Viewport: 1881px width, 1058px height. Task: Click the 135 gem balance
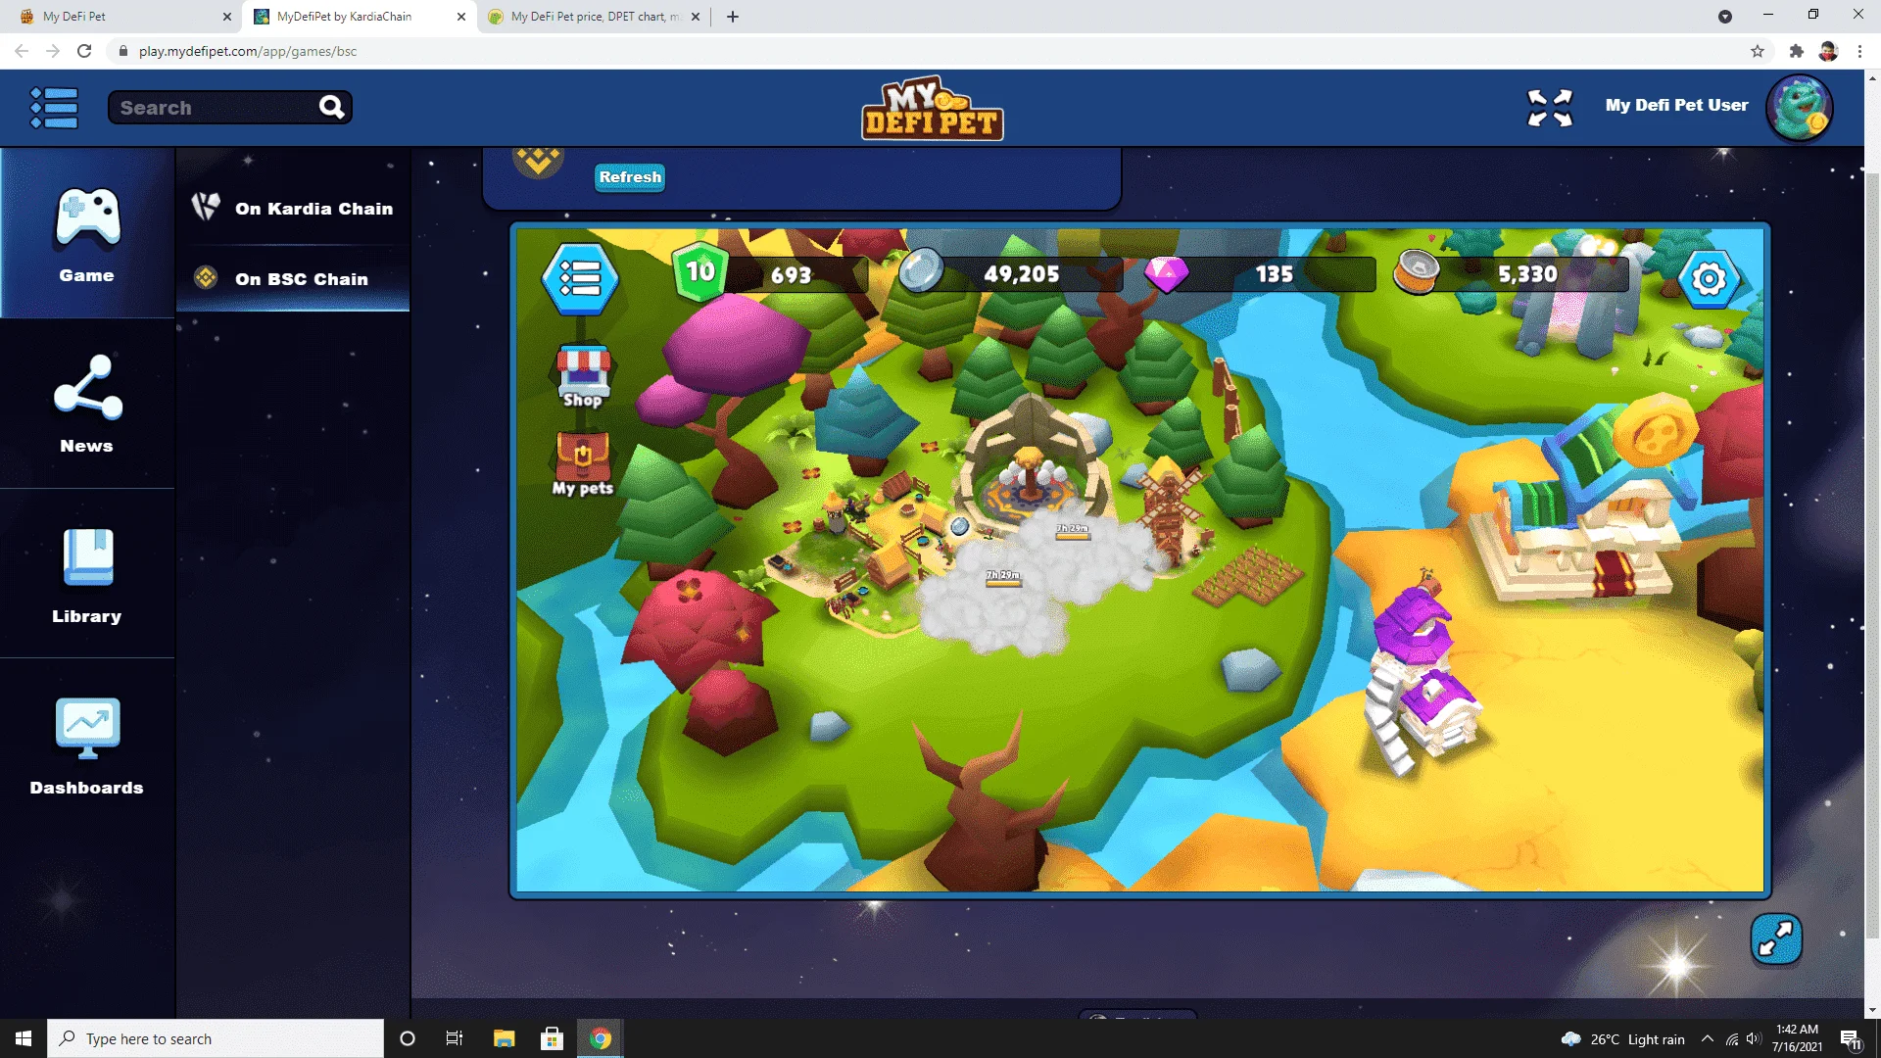coord(1275,274)
